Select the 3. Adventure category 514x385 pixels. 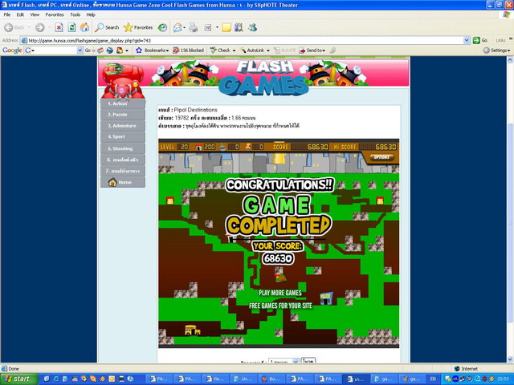coord(123,126)
